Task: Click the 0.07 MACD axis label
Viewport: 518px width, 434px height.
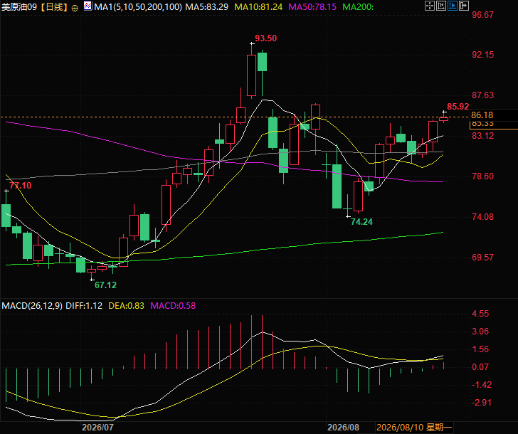Action: 480,366
